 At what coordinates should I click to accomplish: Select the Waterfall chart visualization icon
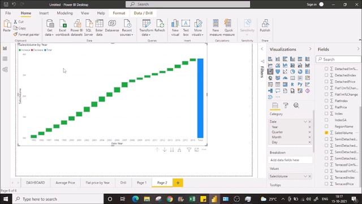click(270, 72)
